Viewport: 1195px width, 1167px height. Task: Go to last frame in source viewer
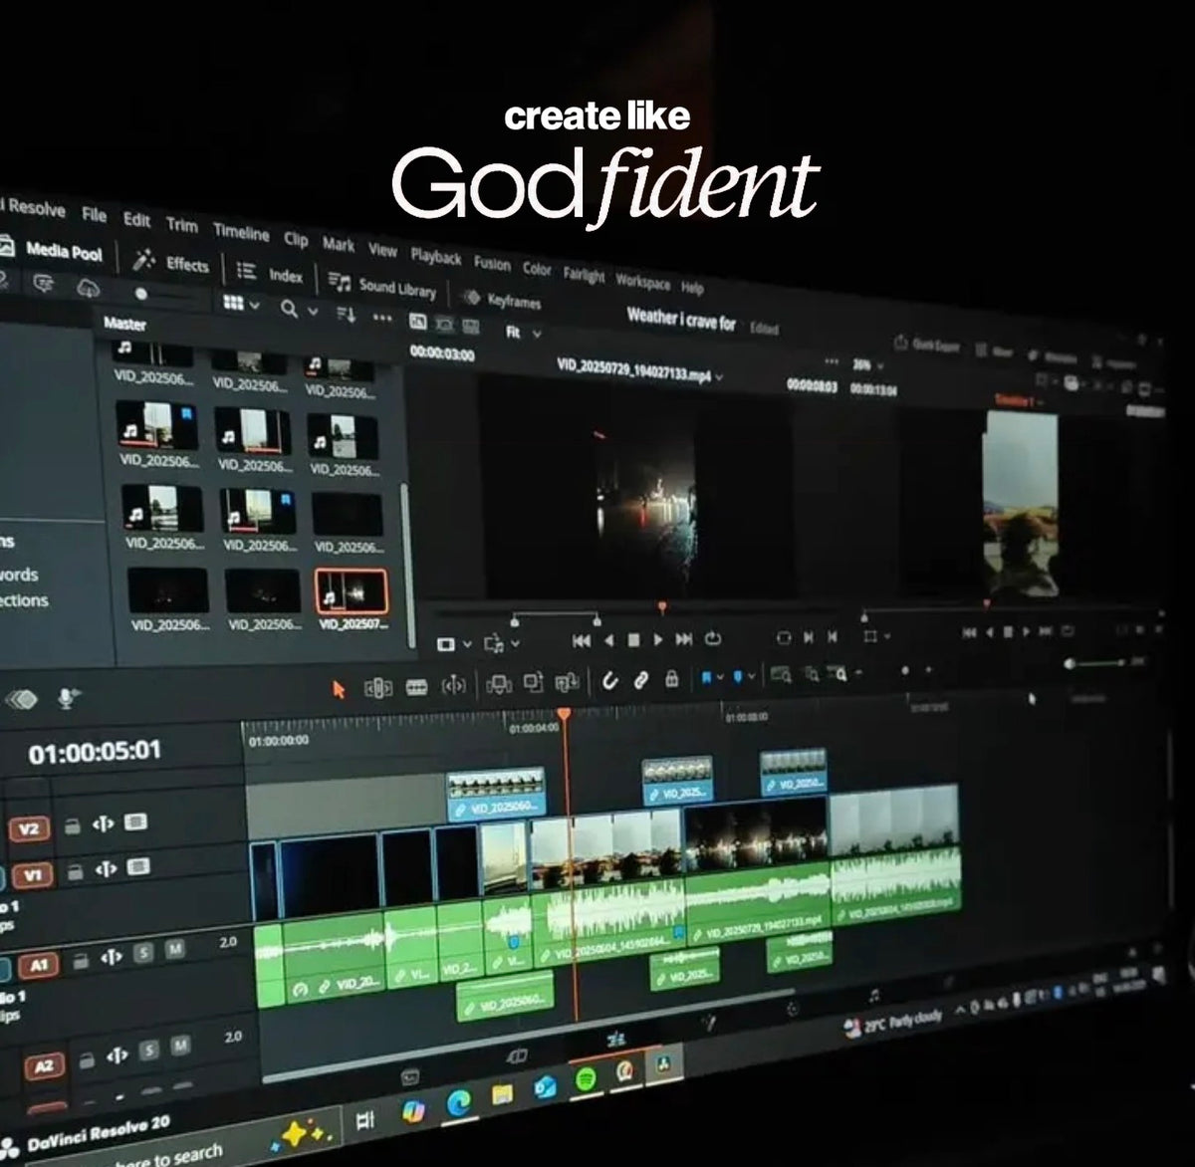click(x=684, y=638)
